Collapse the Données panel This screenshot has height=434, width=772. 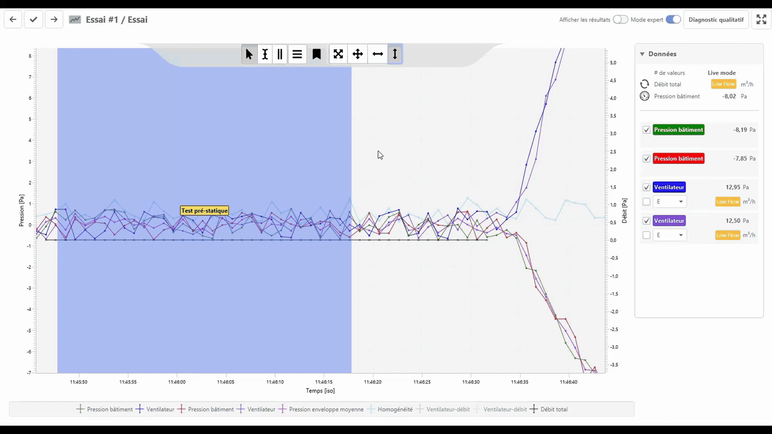642,54
